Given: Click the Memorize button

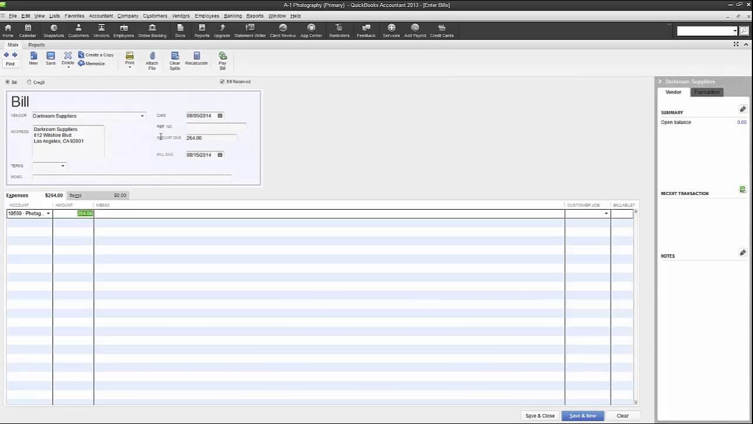Looking at the screenshot, I should 91,64.
